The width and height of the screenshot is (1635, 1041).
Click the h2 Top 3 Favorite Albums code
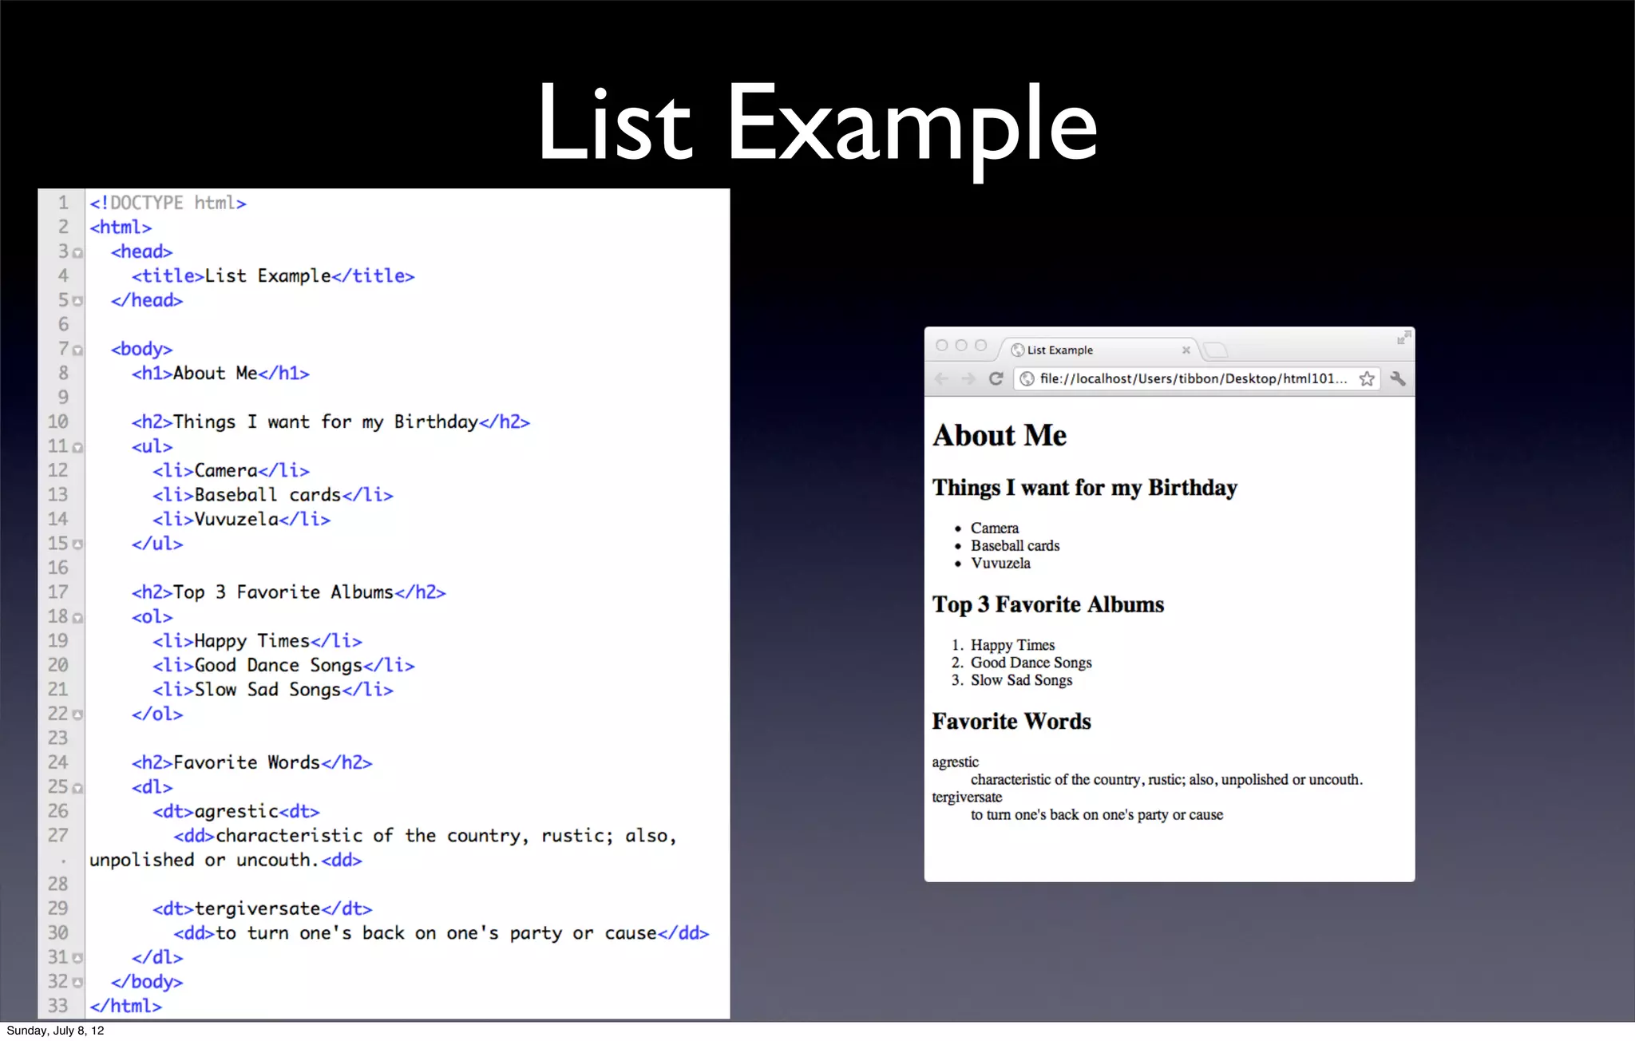coord(289,592)
